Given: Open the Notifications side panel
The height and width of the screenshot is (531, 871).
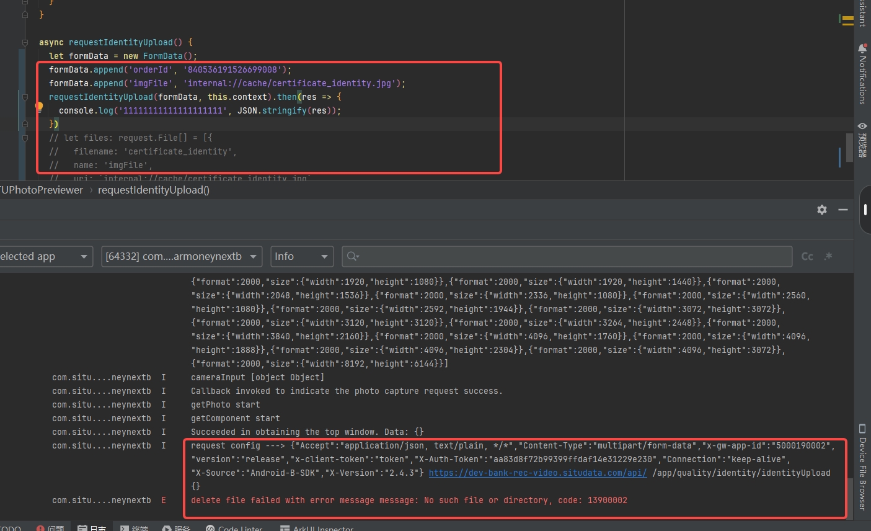Looking at the screenshot, I should [862, 73].
